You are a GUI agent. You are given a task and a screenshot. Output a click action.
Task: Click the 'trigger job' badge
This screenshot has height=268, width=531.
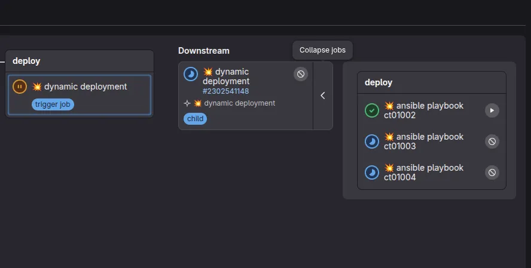[53, 104]
